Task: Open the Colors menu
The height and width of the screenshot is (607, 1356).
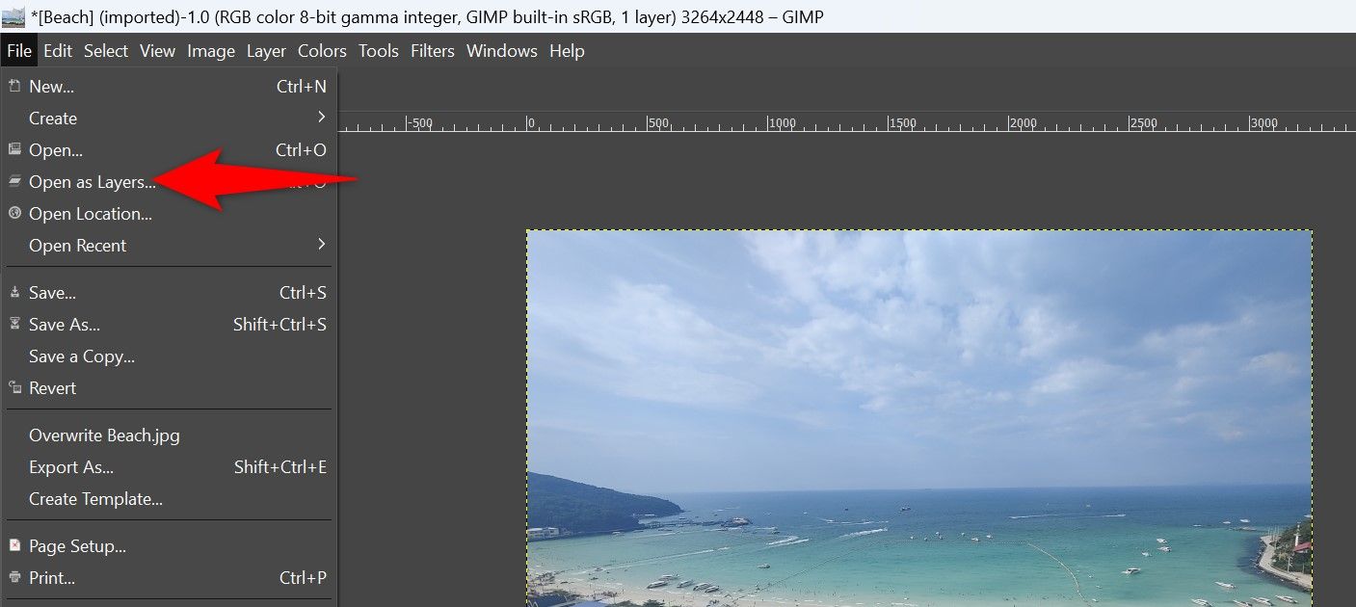Action: coord(321,50)
